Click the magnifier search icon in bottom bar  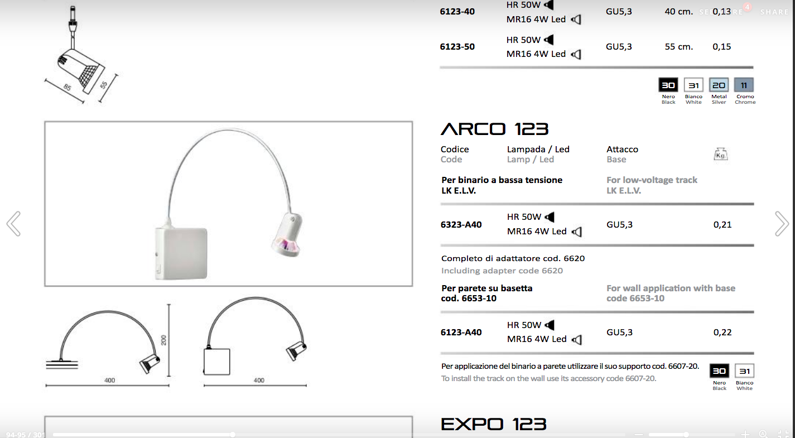coord(763,434)
